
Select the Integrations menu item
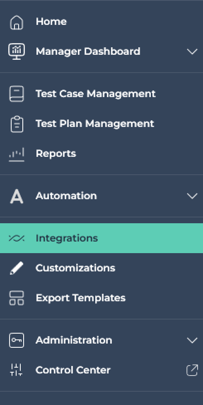(101, 238)
